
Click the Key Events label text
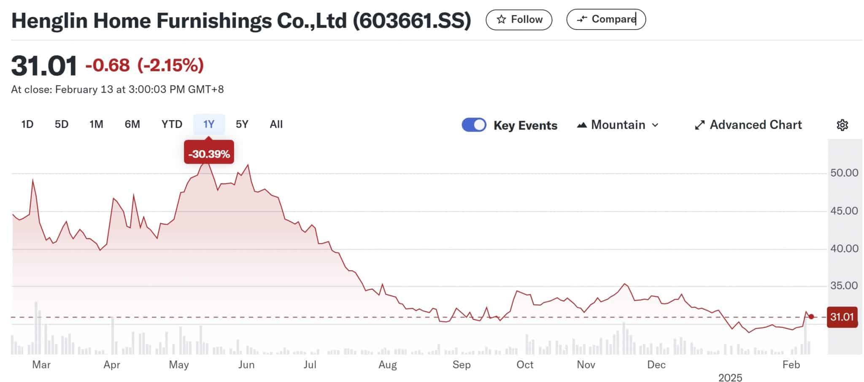[x=525, y=125]
